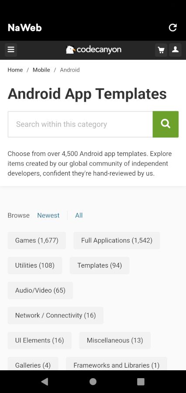The height and width of the screenshot is (393, 186).
Task: Tap the Android recent apps square
Action: pos(141,382)
